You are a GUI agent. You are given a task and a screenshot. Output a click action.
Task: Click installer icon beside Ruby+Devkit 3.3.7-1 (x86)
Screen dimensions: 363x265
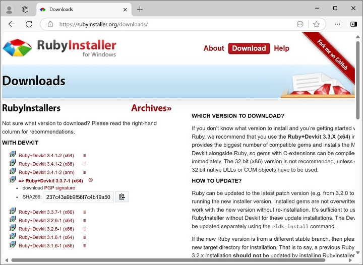coord(13,211)
